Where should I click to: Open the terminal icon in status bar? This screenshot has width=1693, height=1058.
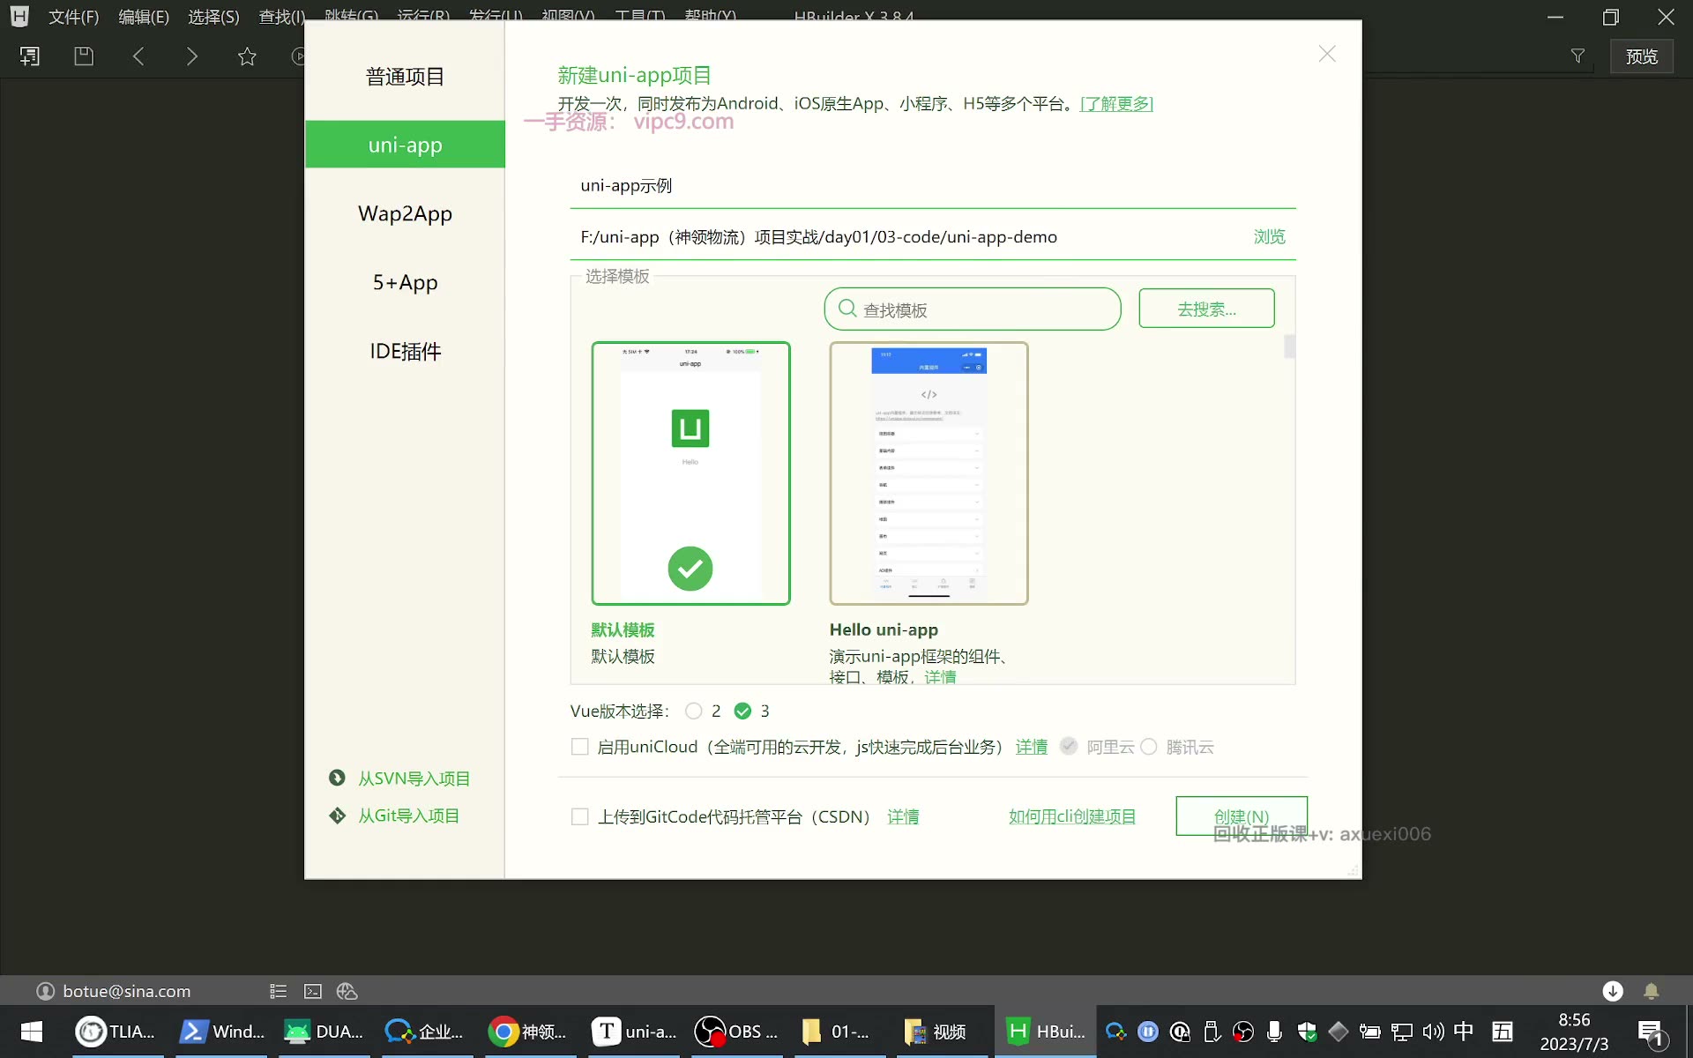pyautogui.click(x=313, y=991)
